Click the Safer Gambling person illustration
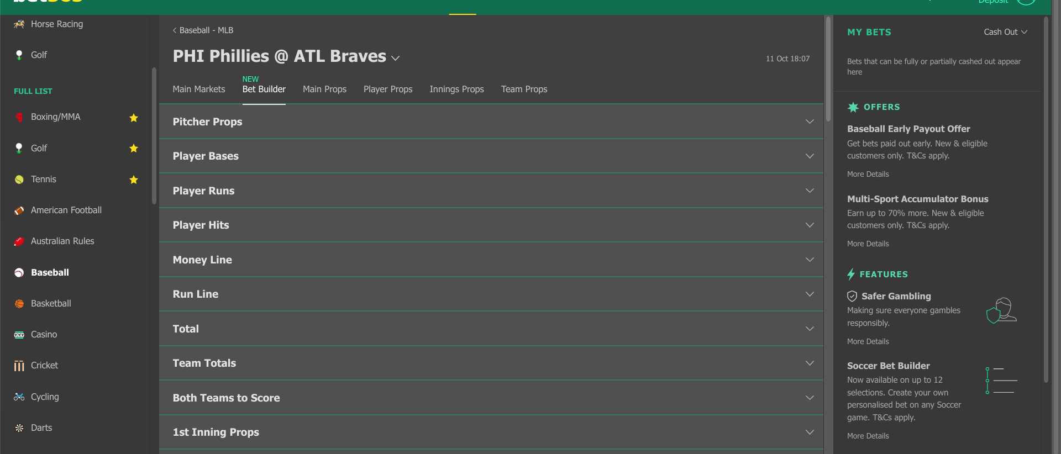1061x454 pixels. point(1002,310)
